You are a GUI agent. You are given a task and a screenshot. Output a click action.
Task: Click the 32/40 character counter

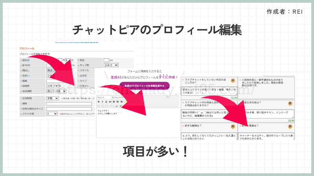click(x=234, y=97)
